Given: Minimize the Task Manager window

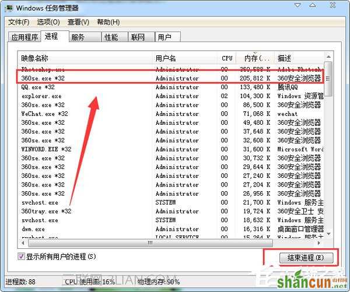Looking at the screenshot, I should [297, 5].
